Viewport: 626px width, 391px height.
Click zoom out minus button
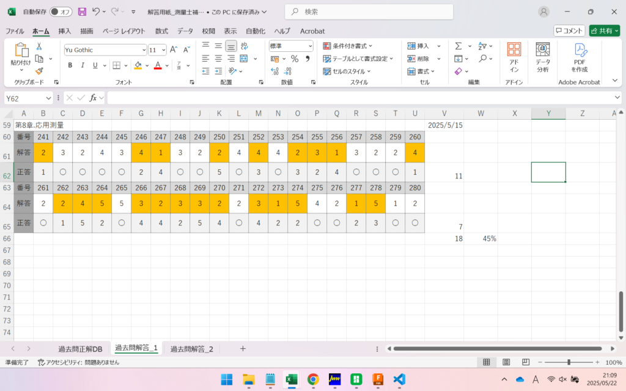540,362
